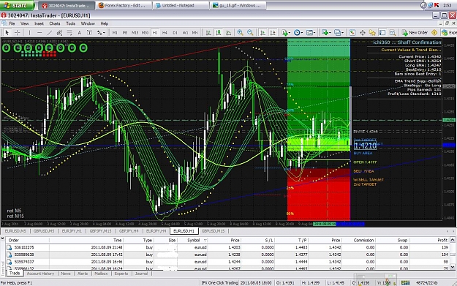Screen dimensions: 457x286
Task: Draw a vertical line tool
Action: pyautogui.click(x=29, y=33)
